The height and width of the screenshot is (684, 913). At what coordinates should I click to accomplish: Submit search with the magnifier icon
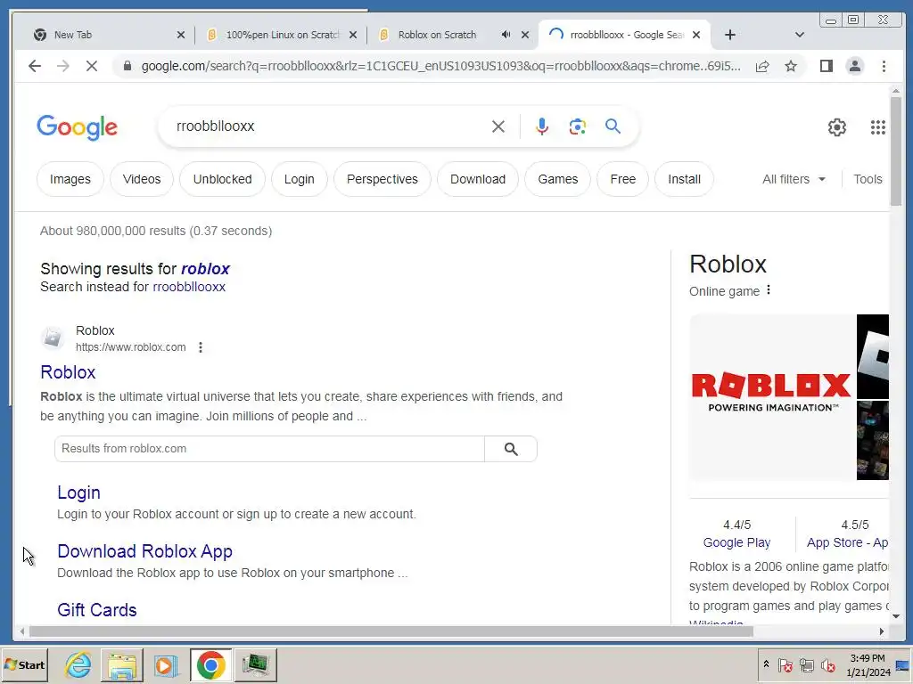pyautogui.click(x=613, y=126)
